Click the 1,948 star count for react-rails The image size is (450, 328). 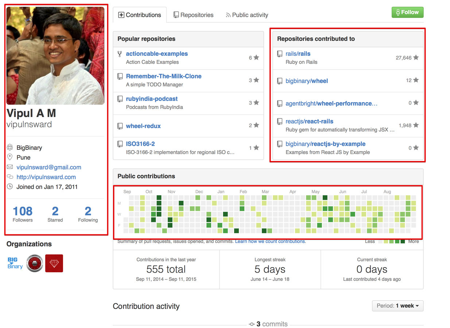[405, 125]
